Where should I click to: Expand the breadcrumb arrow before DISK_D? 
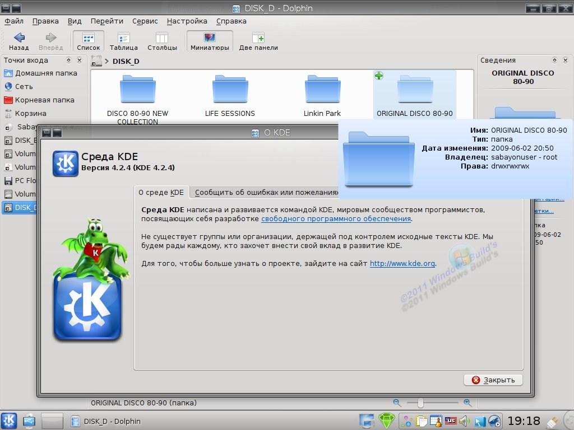click(107, 62)
